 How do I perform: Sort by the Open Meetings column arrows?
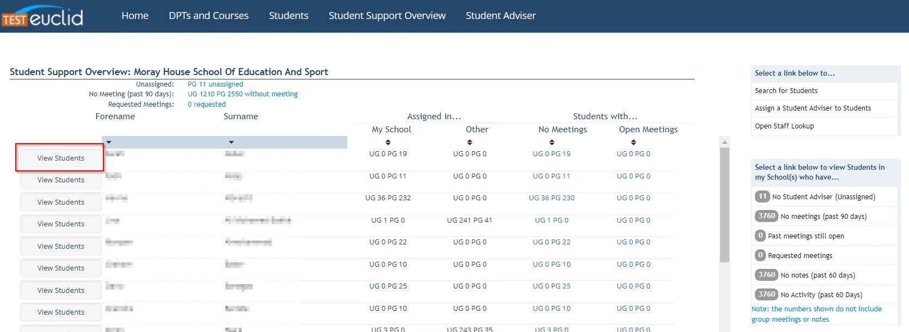pyautogui.click(x=634, y=143)
